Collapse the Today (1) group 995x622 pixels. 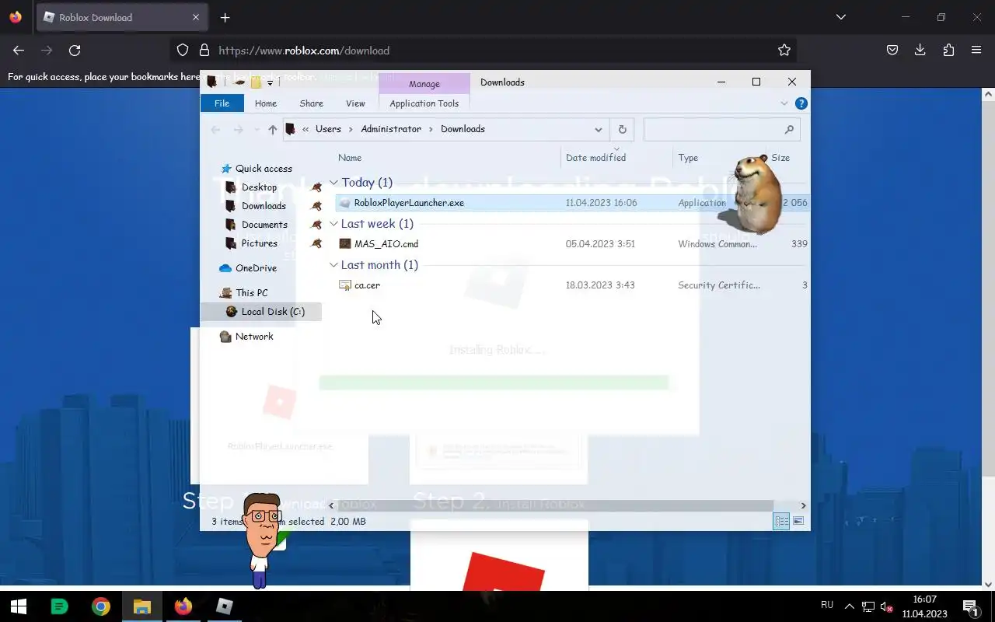pos(333,183)
